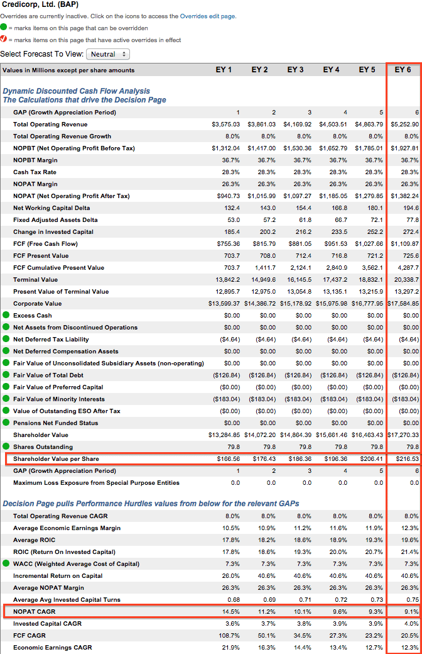
Task: Click the Present Value of Terminal Value label
Action: [61, 292]
